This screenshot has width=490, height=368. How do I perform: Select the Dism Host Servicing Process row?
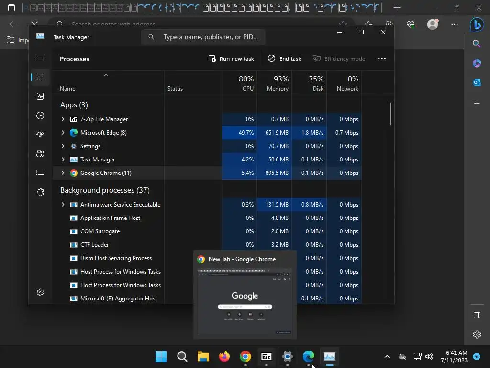pos(116,258)
